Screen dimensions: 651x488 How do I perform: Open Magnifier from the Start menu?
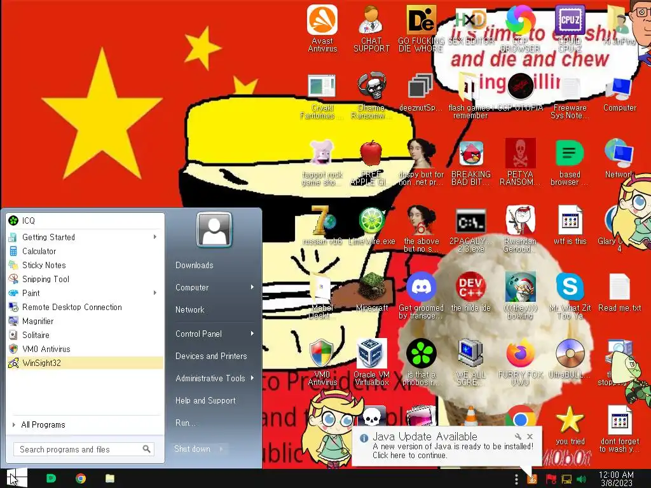[85, 321]
